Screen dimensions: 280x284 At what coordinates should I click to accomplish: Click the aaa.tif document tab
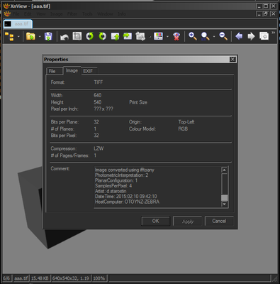coord(18,24)
